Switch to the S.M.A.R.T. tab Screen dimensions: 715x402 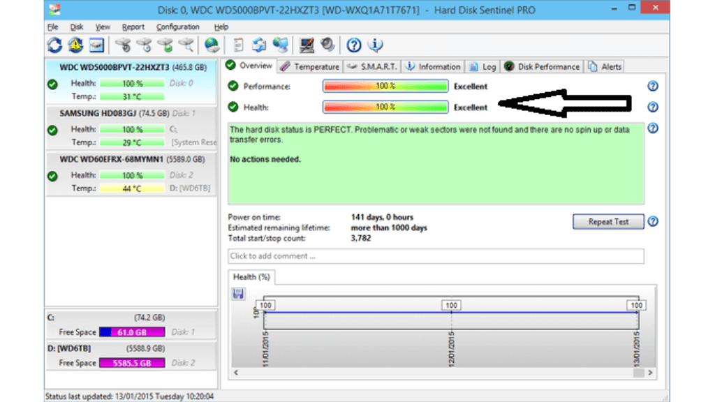(x=375, y=66)
